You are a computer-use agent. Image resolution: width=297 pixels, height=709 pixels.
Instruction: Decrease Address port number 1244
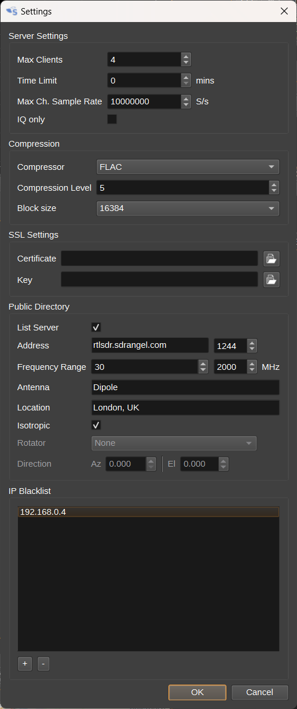click(252, 349)
